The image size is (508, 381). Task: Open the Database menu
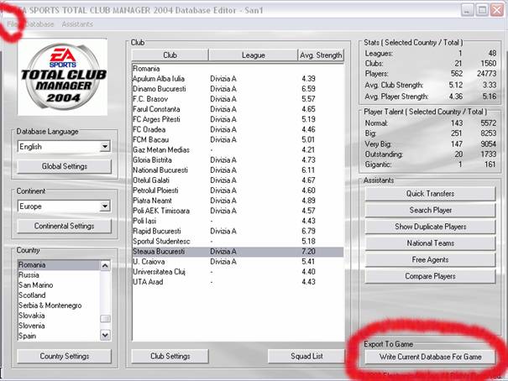[40, 24]
